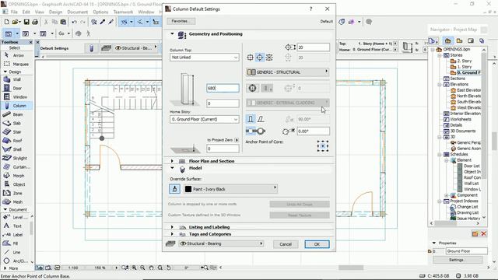The width and height of the screenshot is (498, 280).
Task: Select the Fill tool in Toolbox
Action: point(16,243)
